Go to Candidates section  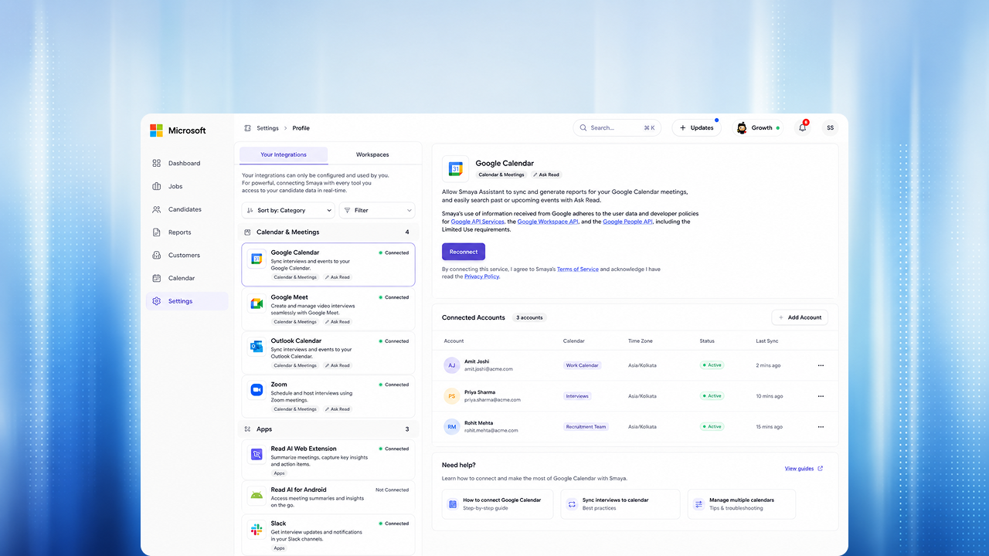point(187,209)
